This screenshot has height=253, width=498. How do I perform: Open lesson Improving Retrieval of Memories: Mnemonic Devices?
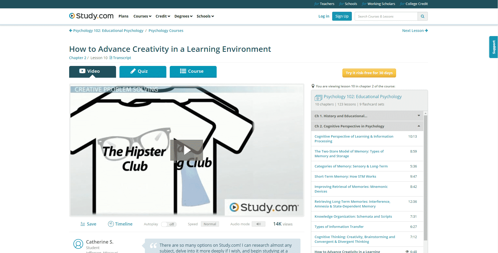coord(351,189)
